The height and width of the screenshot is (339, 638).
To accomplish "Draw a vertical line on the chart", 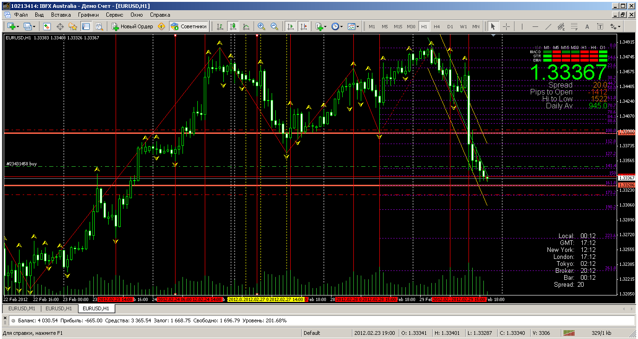I will click(522, 26).
